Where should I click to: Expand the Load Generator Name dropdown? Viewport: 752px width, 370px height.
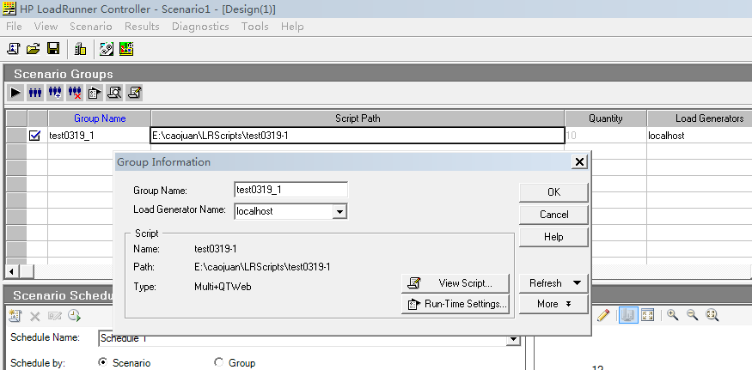(x=339, y=211)
